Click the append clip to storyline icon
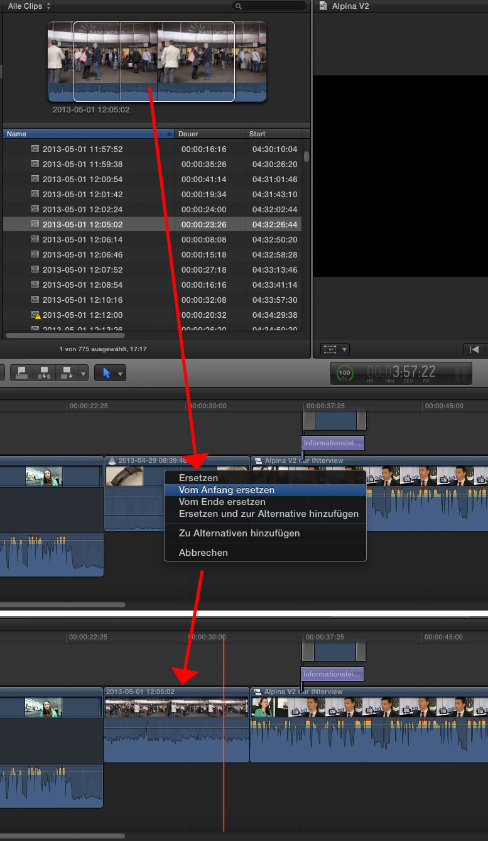Viewport: 488px width, 841px height. (66, 372)
